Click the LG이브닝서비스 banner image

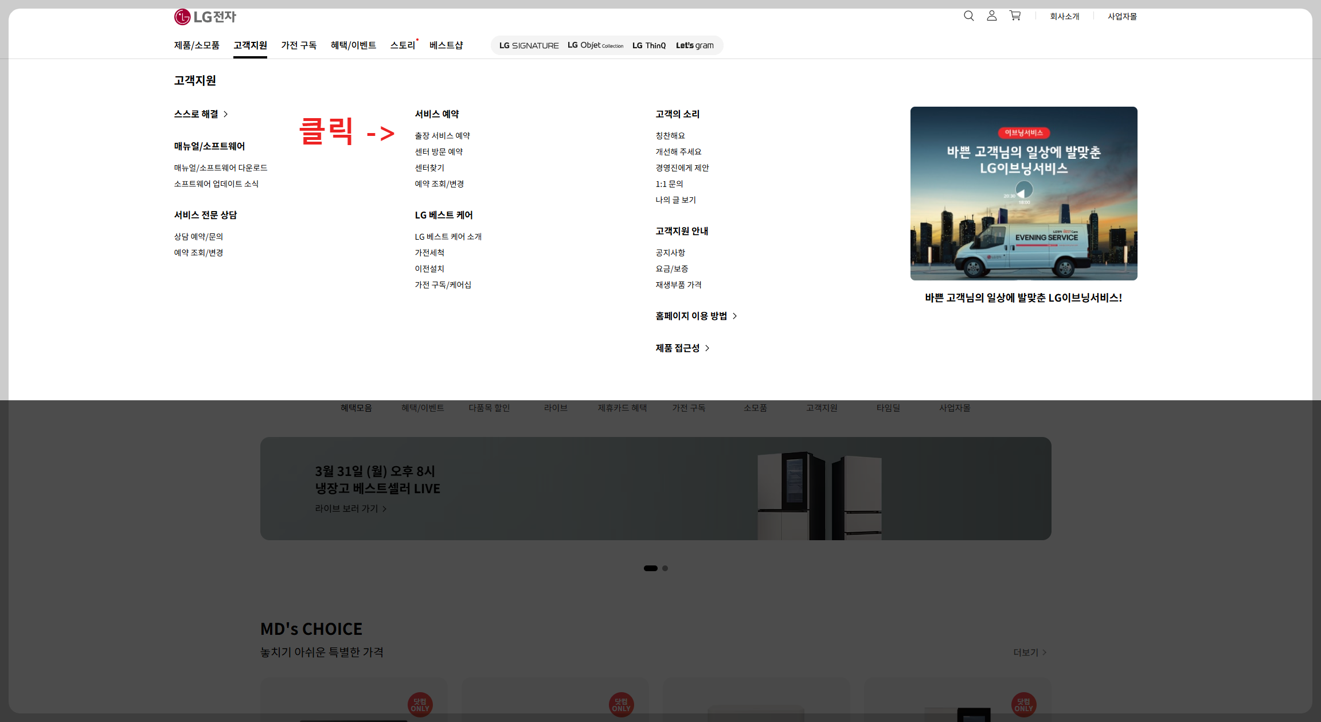(1023, 193)
